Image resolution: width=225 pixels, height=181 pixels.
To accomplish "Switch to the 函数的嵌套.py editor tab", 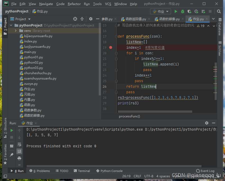I will (169, 19).
